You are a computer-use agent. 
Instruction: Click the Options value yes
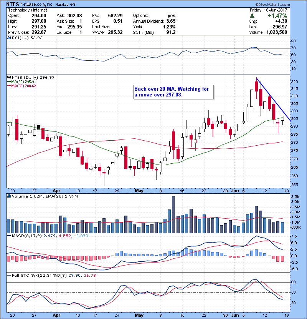[x=172, y=16]
